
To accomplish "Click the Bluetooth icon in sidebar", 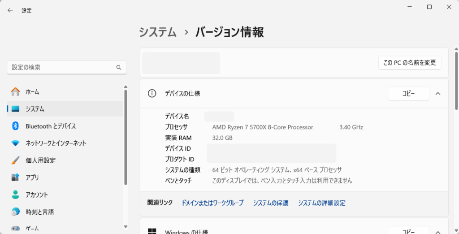I will (16, 126).
